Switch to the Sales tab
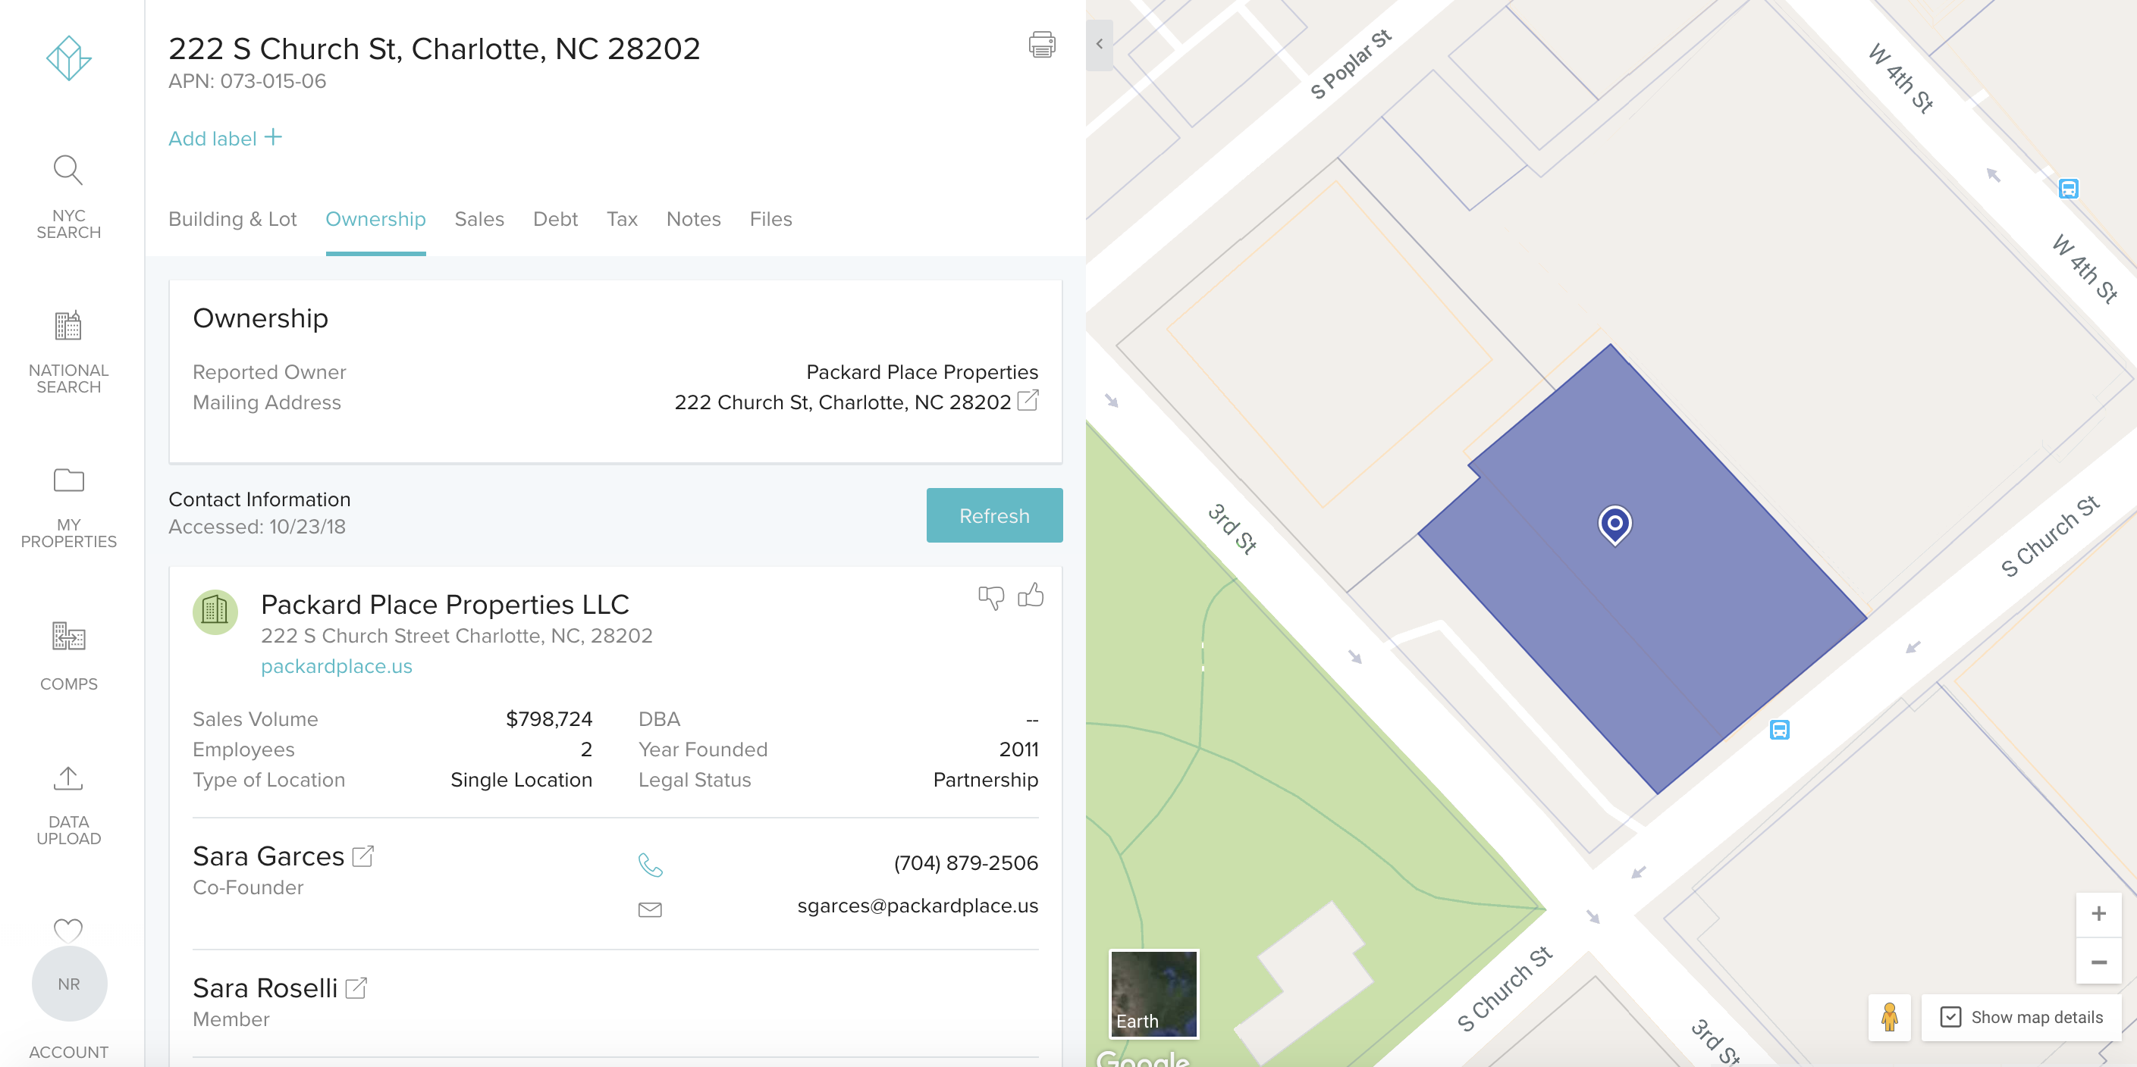Image resolution: width=2137 pixels, height=1067 pixels. 479,219
